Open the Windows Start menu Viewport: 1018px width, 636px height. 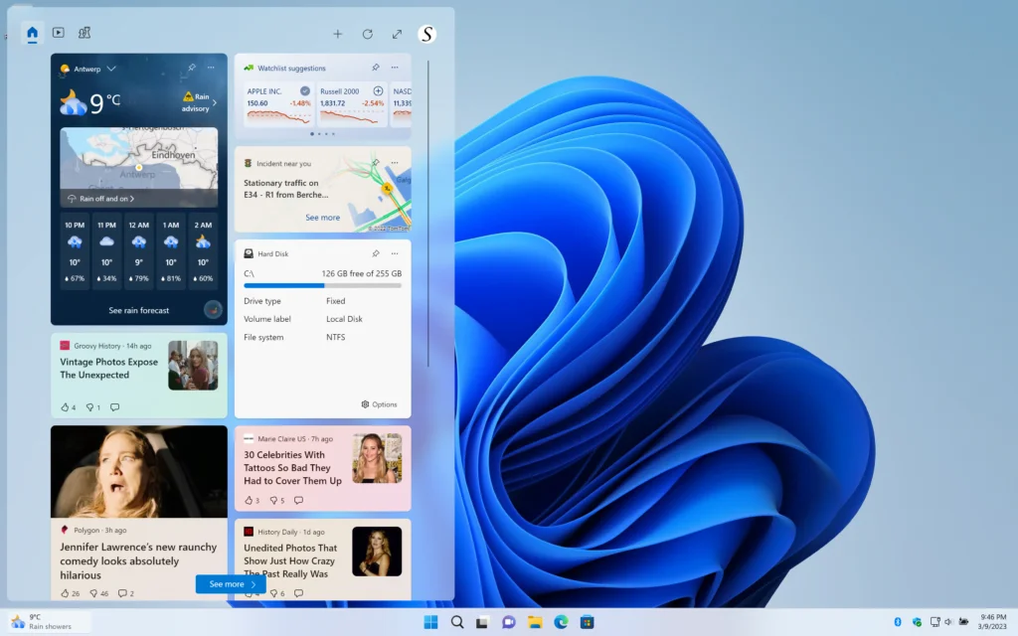pos(430,622)
